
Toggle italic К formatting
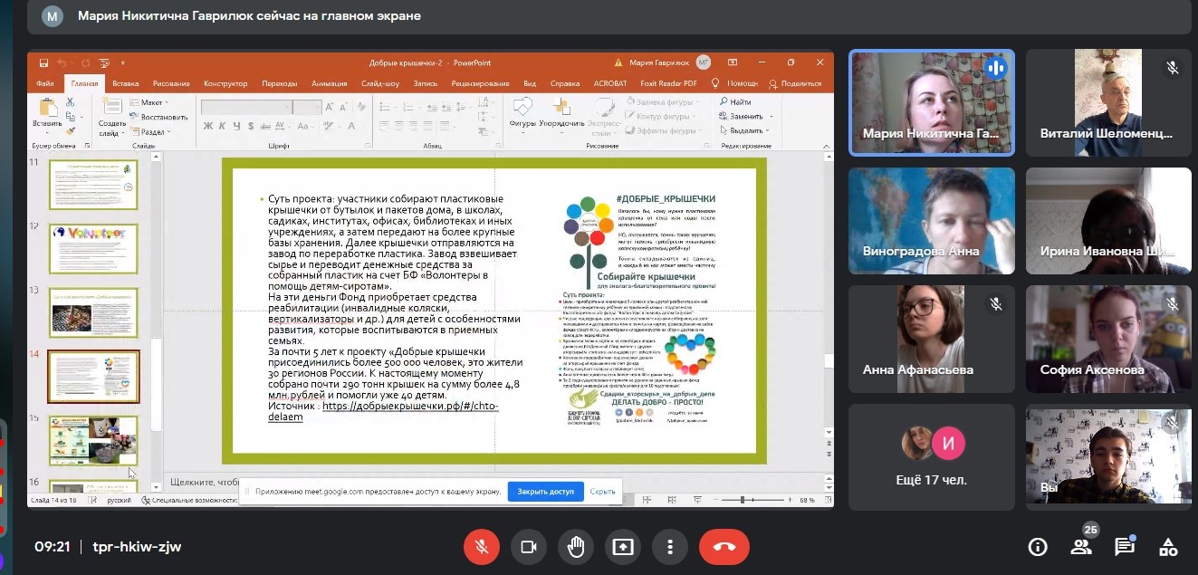point(223,125)
